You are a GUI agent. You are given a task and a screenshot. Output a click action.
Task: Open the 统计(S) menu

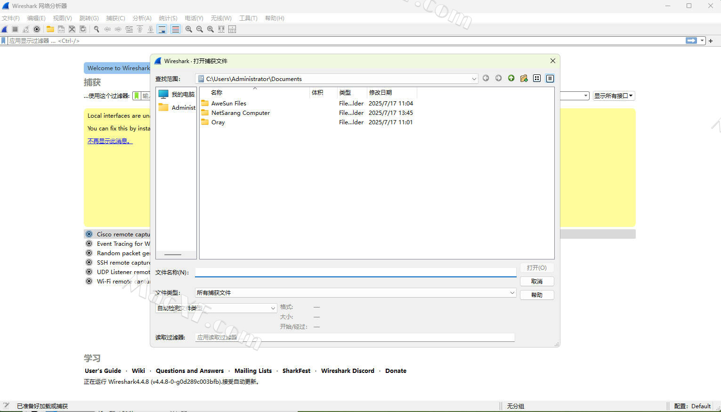[168, 18]
